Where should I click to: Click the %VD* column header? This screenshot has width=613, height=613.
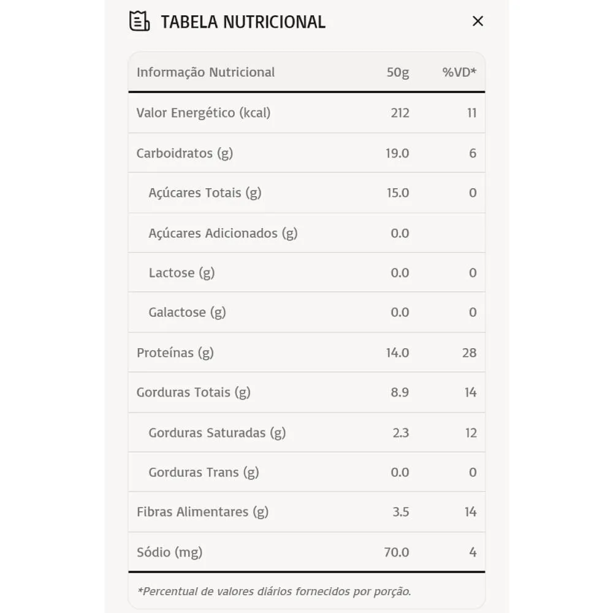[459, 72]
